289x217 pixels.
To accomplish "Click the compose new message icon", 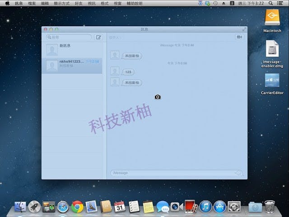I will pyautogui.click(x=98, y=37).
